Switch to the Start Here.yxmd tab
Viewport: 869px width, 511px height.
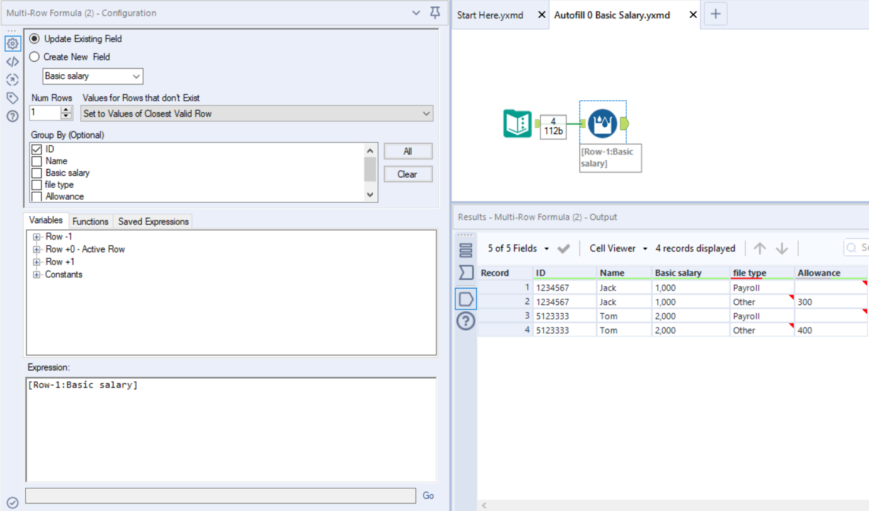coord(491,14)
